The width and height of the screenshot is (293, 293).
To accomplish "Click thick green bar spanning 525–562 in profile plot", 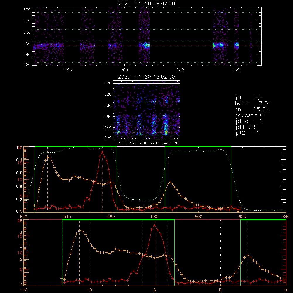I will click(x=76, y=147).
